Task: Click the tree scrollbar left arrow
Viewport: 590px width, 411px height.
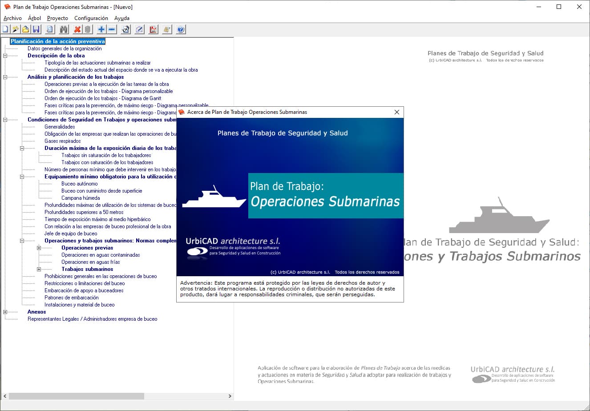Action: coord(4,396)
